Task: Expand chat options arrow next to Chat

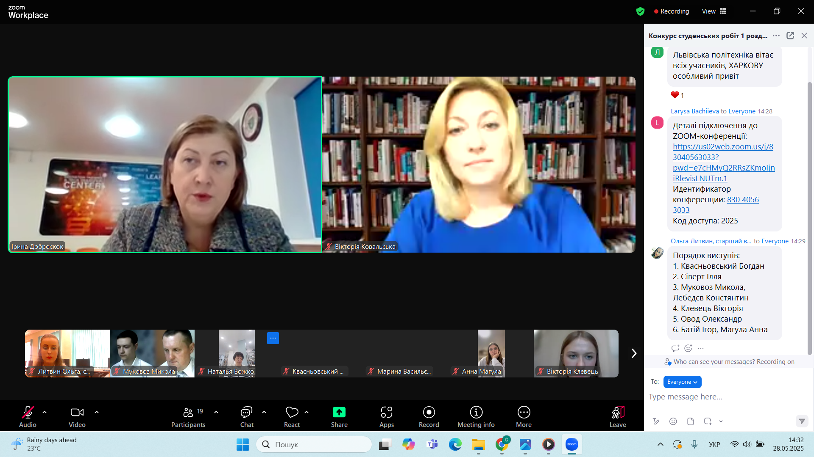Action: pyautogui.click(x=264, y=412)
